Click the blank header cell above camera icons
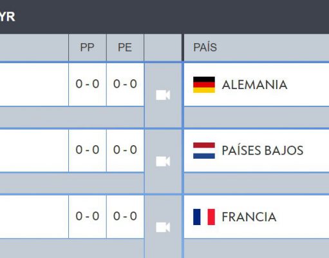Screen dimensions: 329x258 click(163, 48)
